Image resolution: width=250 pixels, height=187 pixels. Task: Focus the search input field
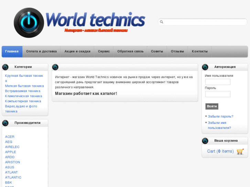[x=203, y=22]
